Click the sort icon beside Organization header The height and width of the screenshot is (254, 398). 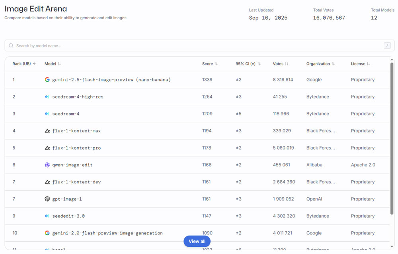(333, 64)
